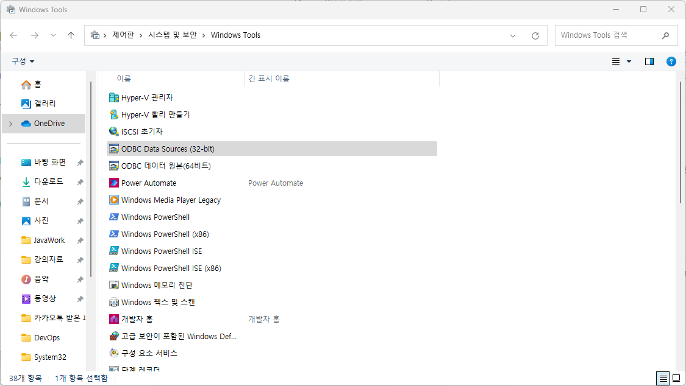The height and width of the screenshot is (386, 686).
Task: Select the iSCSI 초기자 icon
Action: point(114,132)
